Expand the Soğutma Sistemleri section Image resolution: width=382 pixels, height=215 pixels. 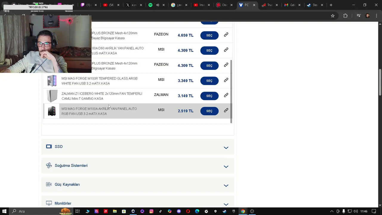tap(226, 167)
